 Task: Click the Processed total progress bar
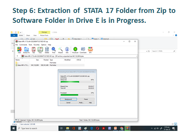pos(77,95)
